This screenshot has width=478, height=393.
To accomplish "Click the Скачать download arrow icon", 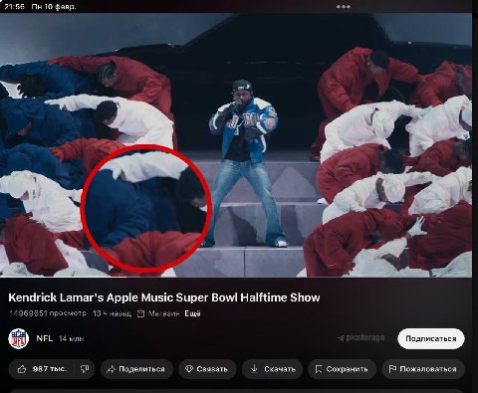I will [254, 368].
